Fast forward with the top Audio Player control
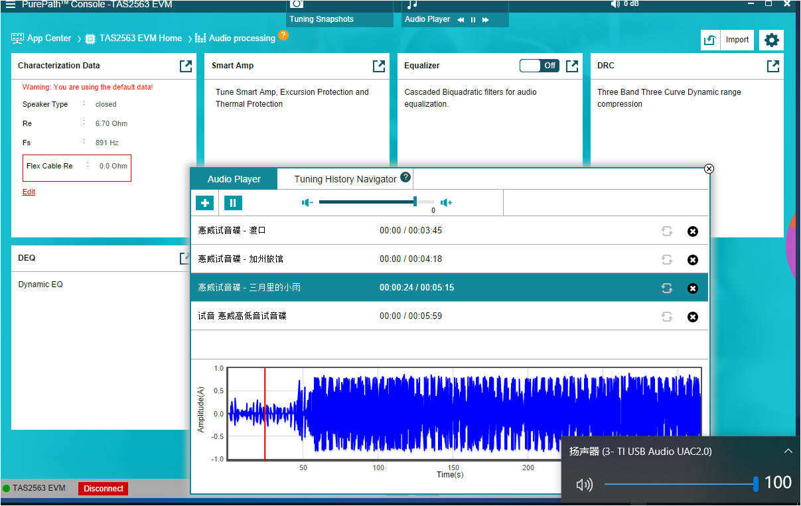Viewport: 801px width, 506px height. (486, 20)
